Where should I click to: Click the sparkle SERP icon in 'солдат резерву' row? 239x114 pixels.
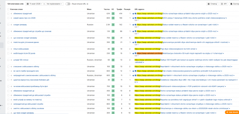133,25
